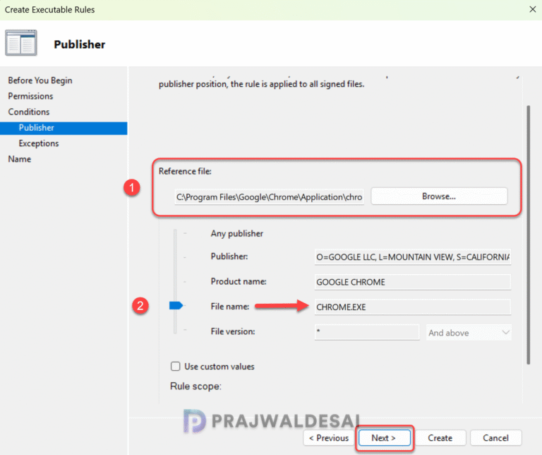This screenshot has width=542, height=455.
Task: Click the Reference file path field
Action: point(270,197)
